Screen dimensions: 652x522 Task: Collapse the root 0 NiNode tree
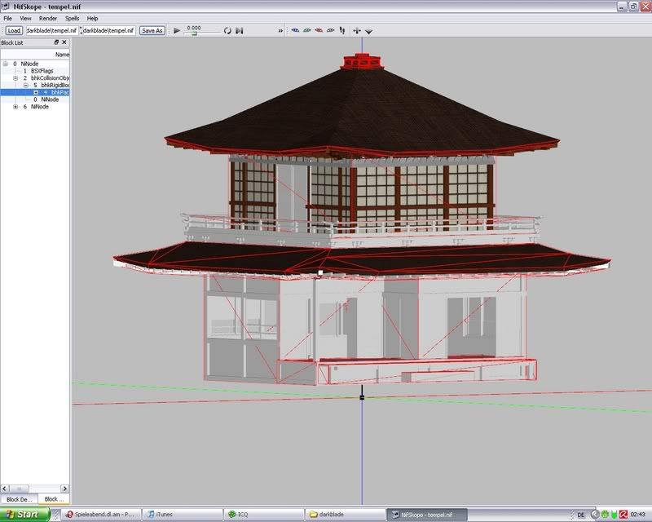[x=5, y=63]
